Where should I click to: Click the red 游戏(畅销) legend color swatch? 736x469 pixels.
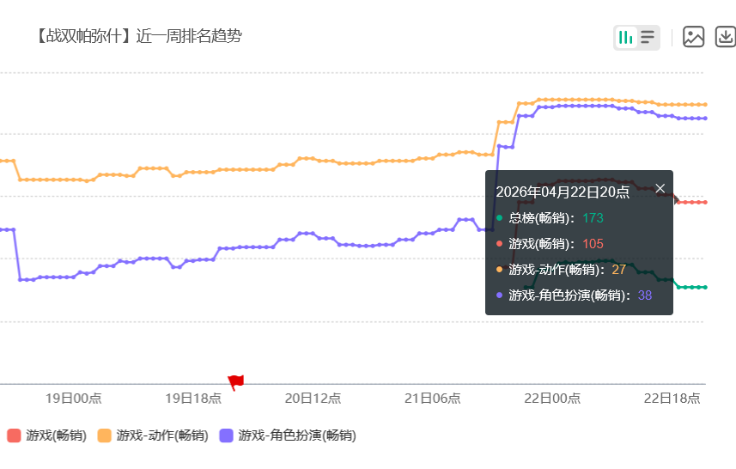pyautogui.click(x=14, y=435)
